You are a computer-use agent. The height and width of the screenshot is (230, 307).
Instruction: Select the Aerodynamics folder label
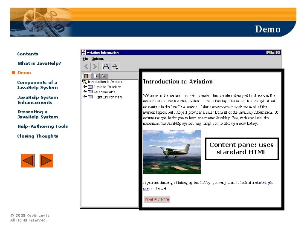(104, 92)
